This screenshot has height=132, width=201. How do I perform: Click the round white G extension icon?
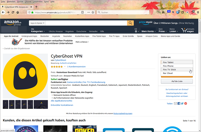(x=187, y=13)
